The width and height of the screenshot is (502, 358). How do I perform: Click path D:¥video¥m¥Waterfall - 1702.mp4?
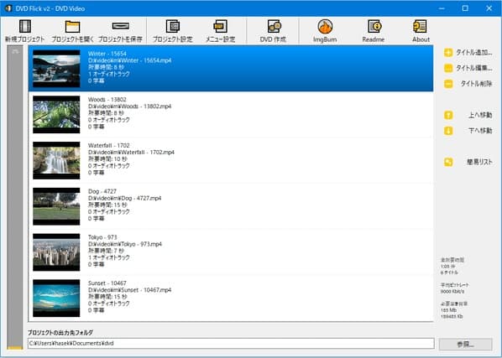click(131, 152)
